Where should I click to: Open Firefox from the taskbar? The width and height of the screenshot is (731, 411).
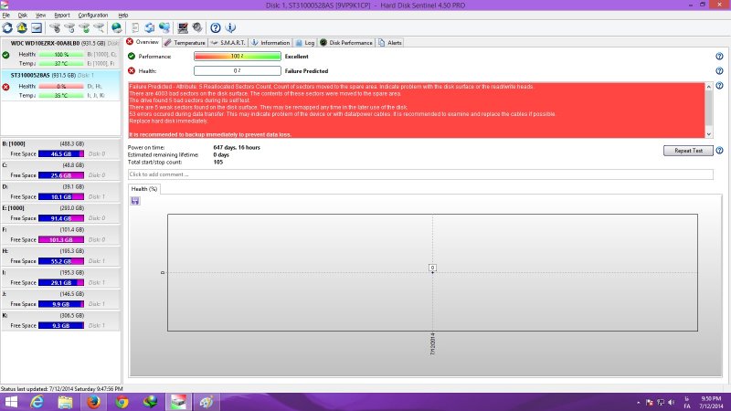pos(94,402)
